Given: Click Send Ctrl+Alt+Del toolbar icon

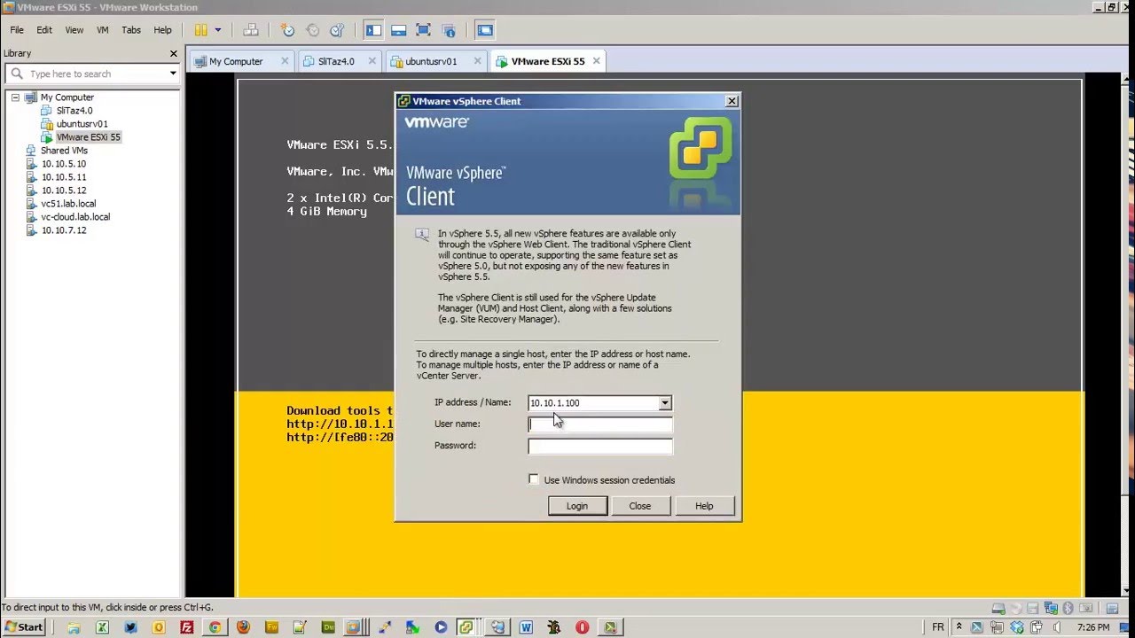Looking at the screenshot, I should 251,30.
